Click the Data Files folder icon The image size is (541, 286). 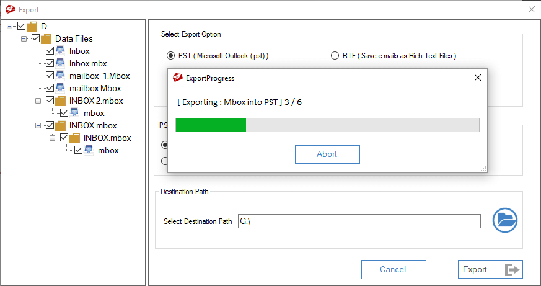pyautogui.click(x=46, y=38)
